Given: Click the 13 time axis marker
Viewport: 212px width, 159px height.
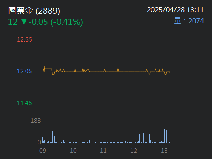Looking at the screenshot, I should [x=164, y=151].
